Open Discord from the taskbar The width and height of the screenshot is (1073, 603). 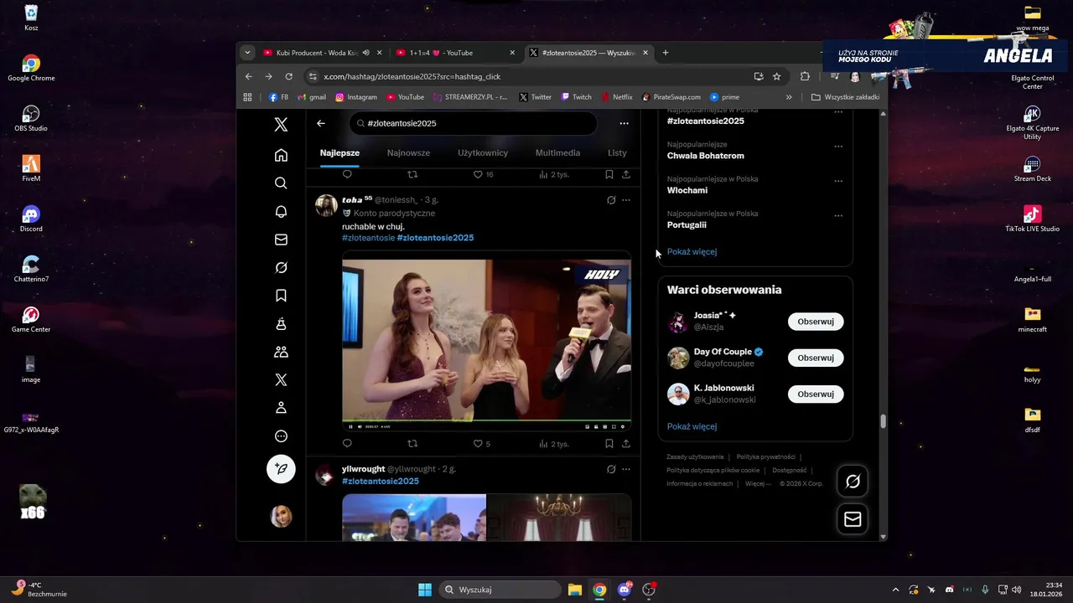[625, 590]
